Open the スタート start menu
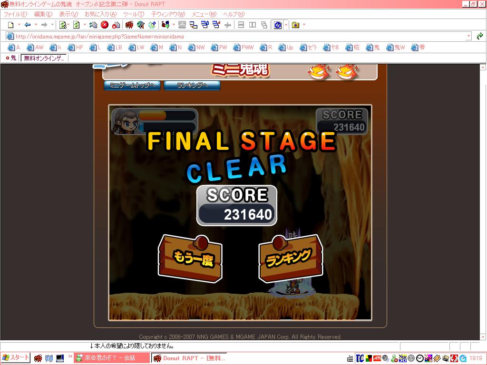 pos(16,358)
